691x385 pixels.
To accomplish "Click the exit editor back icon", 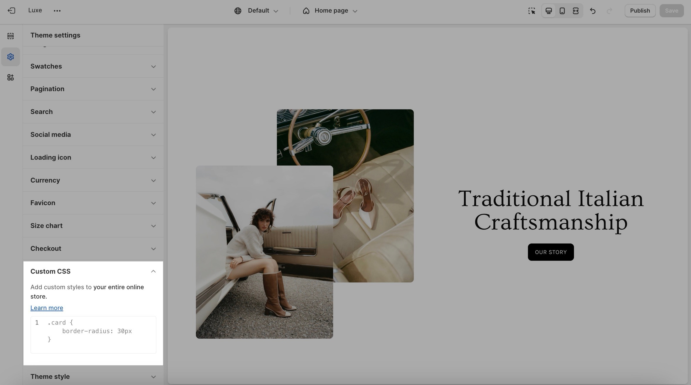I will point(11,10).
